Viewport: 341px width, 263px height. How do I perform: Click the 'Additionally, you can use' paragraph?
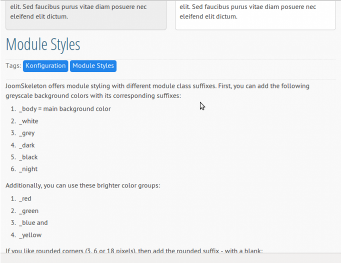tap(82, 185)
